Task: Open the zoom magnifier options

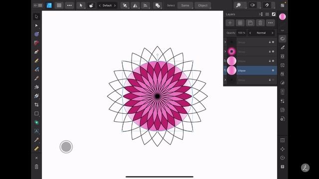Action: pos(238,5)
